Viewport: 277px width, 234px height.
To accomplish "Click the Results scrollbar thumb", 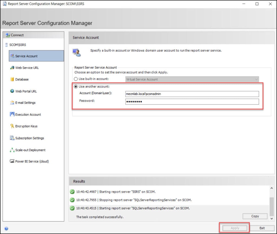I will (272, 206).
